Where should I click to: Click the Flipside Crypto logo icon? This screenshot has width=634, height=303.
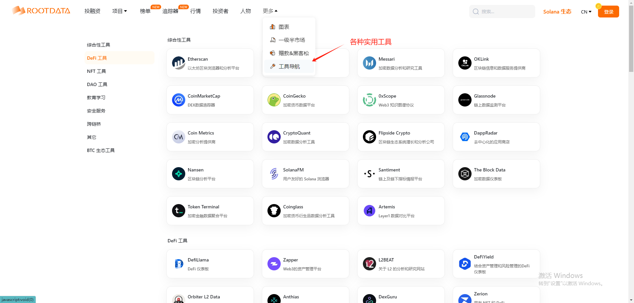370,137
